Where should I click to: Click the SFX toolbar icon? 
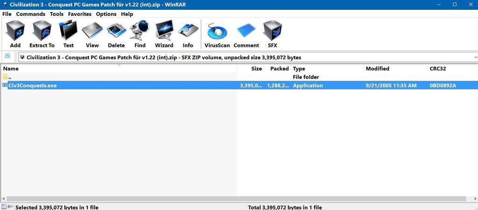(x=272, y=34)
